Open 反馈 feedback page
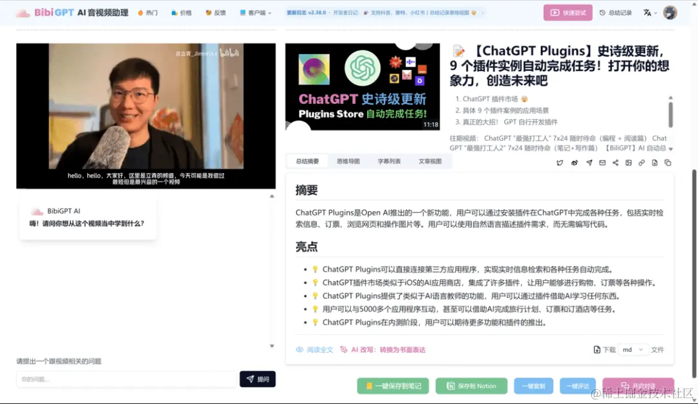This screenshot has height=404, width=698. (x=215, y=13)
